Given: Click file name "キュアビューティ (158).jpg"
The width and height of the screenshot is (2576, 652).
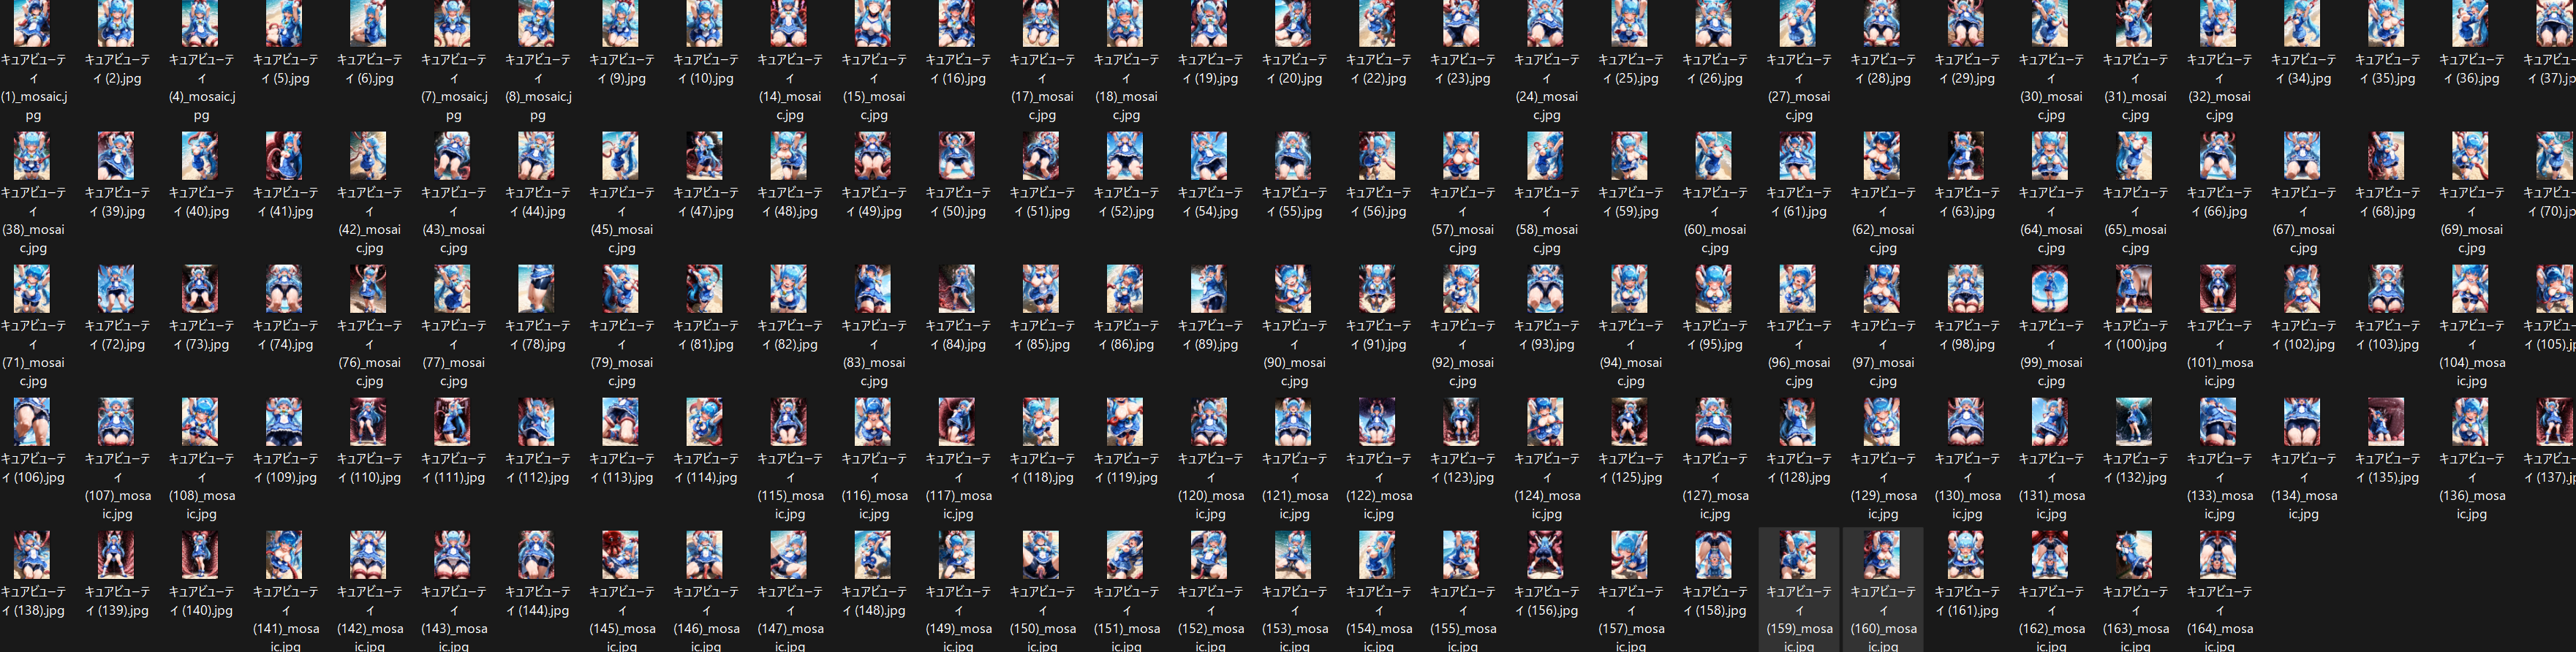Looking at the screenshot, I should pos(1713,601).
